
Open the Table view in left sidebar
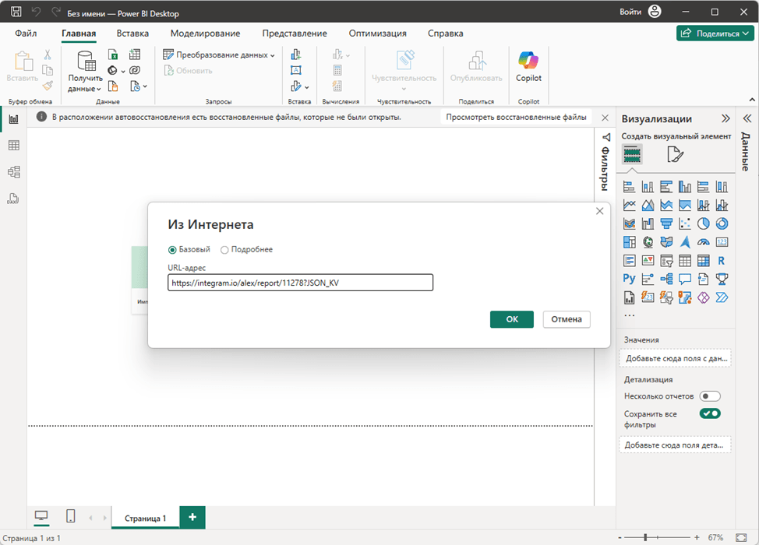(13, 145)
